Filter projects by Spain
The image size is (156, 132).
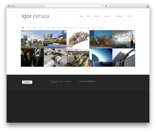(94, 28)
